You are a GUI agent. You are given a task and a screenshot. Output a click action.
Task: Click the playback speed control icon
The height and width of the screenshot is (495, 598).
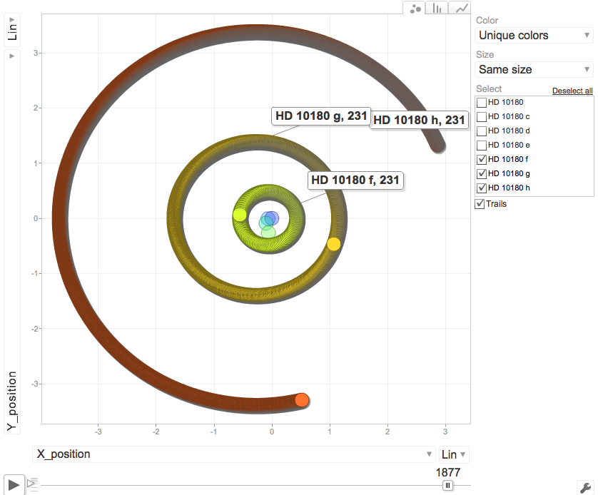[x=32, y=483]
